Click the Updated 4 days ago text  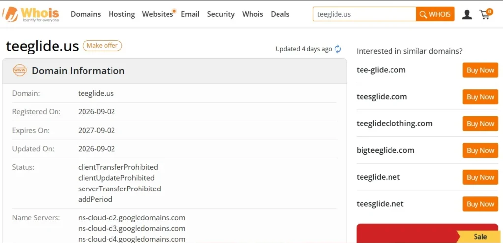pos(304,49)
